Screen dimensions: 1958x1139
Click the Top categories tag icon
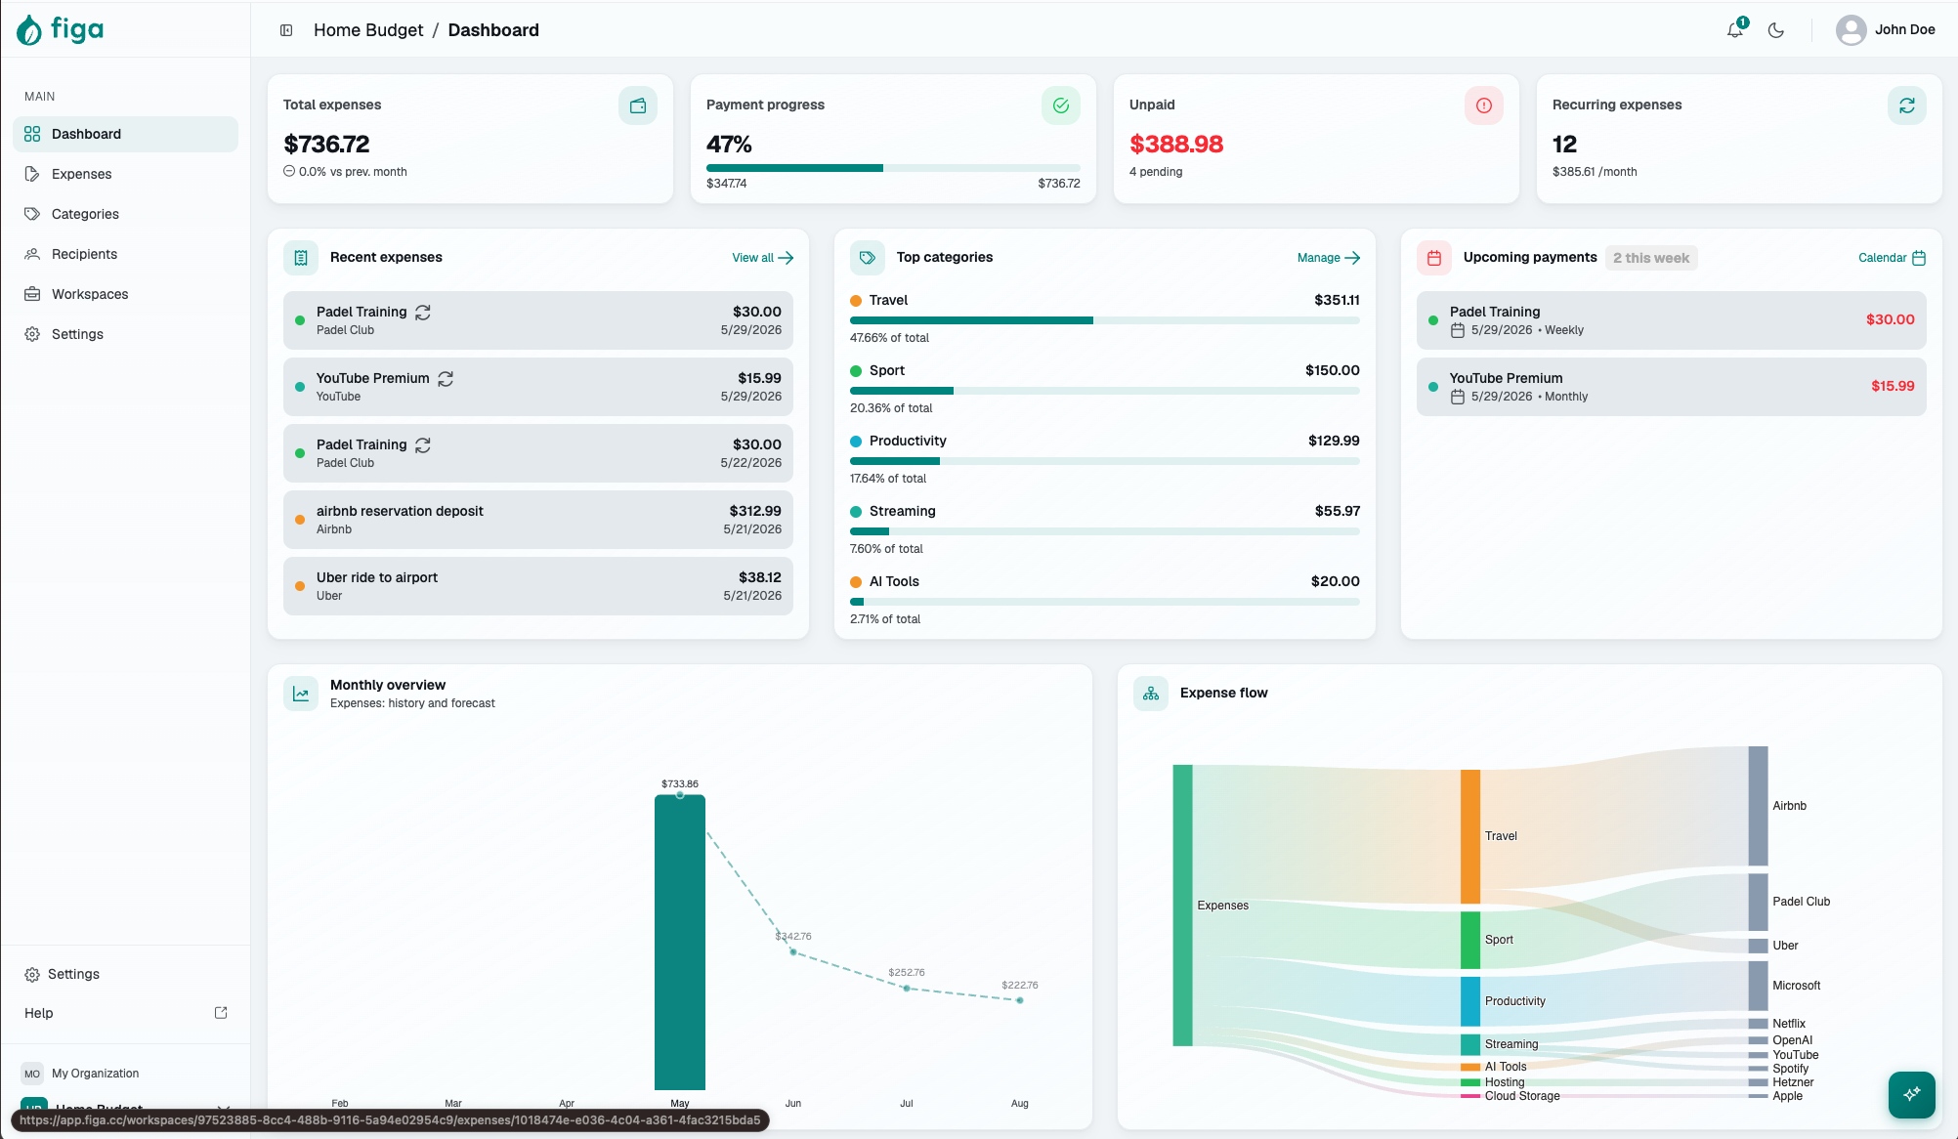coord(868,258)
